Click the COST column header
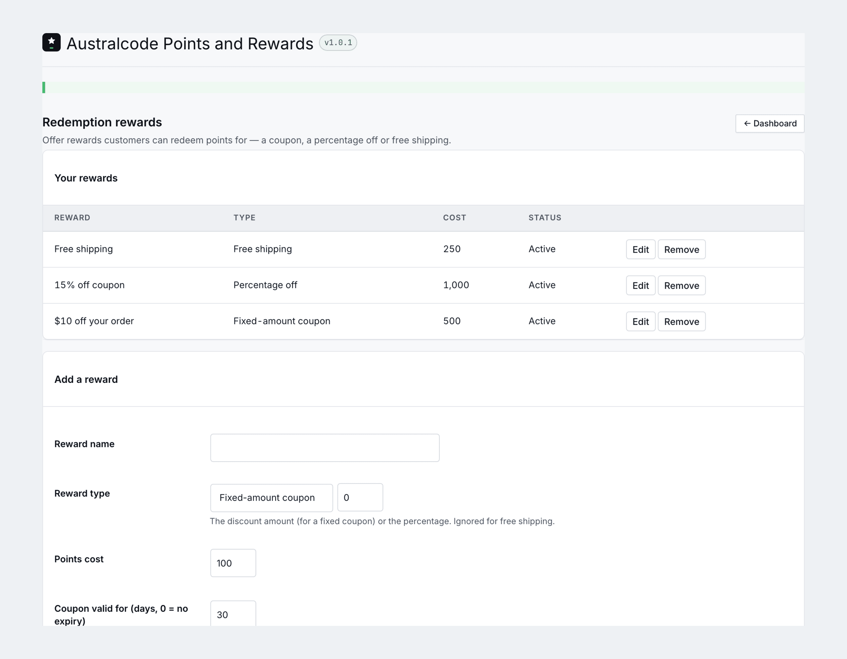Screen dimensions: 847x659 tap(455, 218)
